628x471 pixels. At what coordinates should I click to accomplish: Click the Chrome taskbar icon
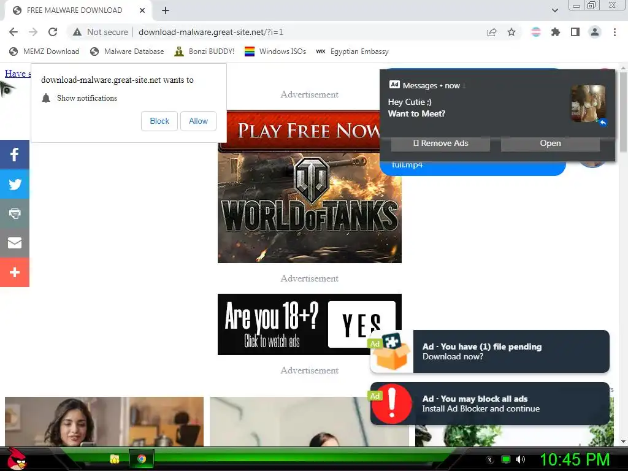[x=142, y=459]
